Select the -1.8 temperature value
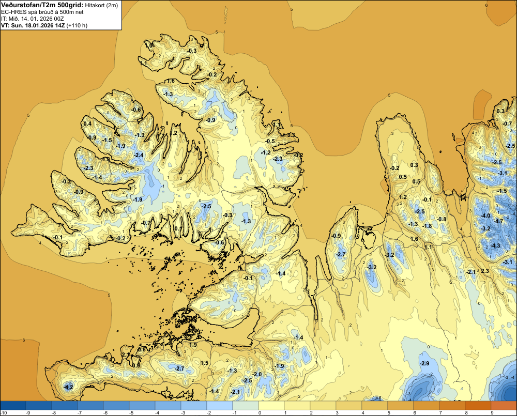517x416 pixels. pos(428,226)
